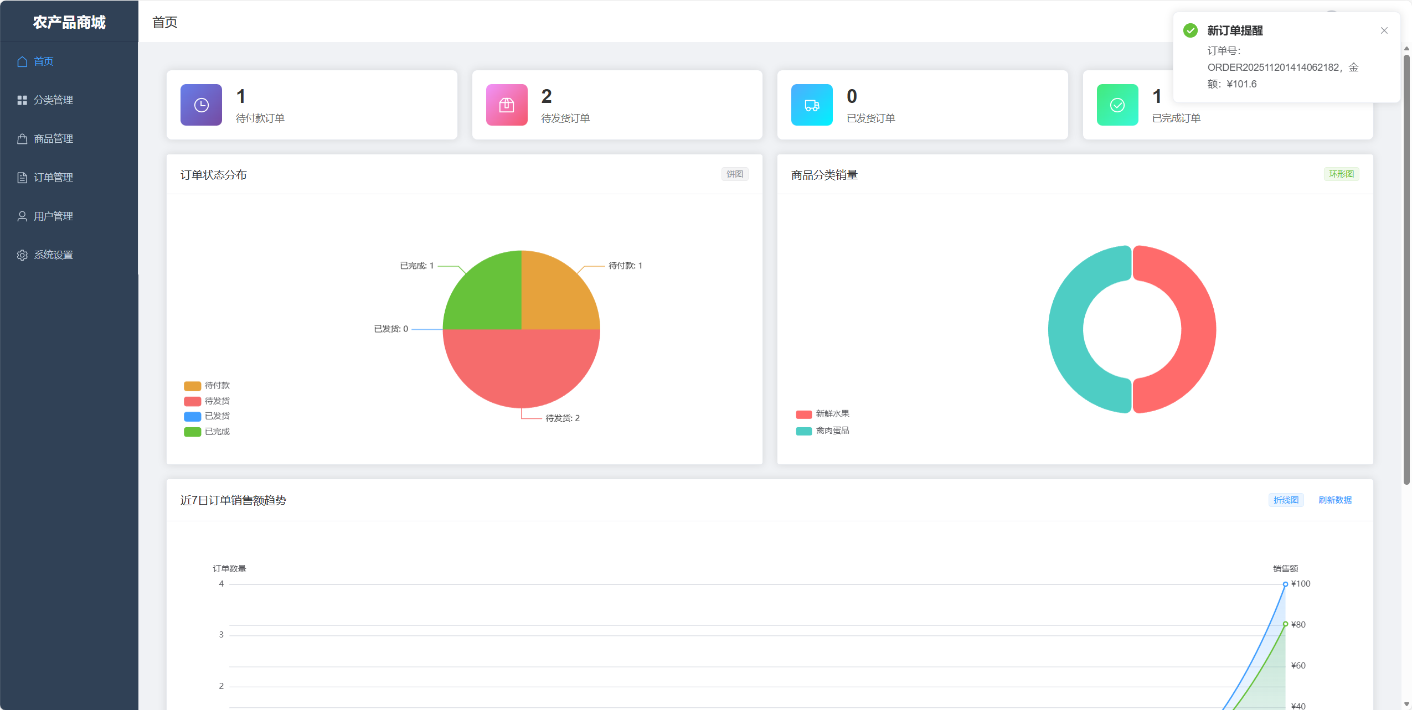
Task: Click the 用户管理 person icon
Action: coord(22,216)
